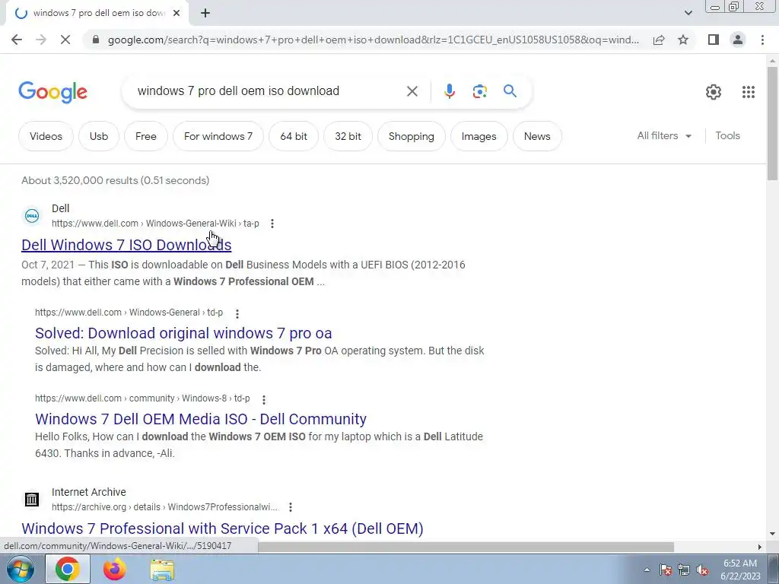Switch to News results

click(x=537, y=136)
